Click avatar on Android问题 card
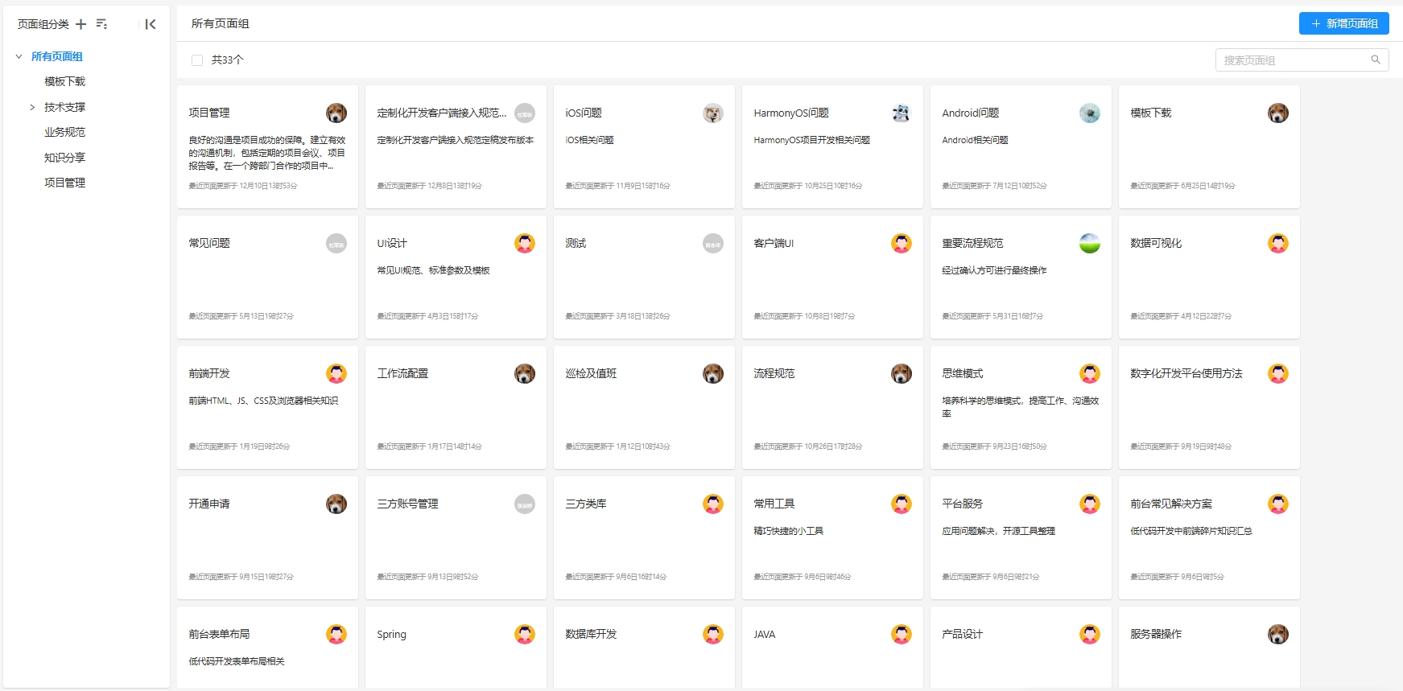This screenshot has height=691, width=1403. point(1090,113)
